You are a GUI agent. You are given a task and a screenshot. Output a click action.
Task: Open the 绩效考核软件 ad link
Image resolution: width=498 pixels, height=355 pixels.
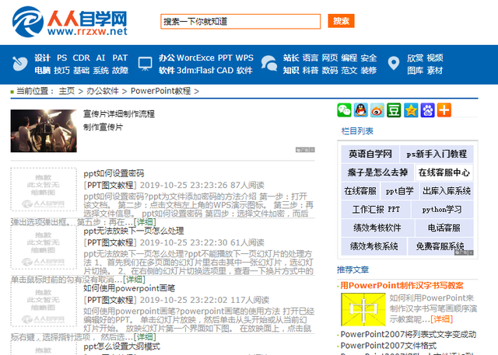pyautogui.click(x=377, y=228)
